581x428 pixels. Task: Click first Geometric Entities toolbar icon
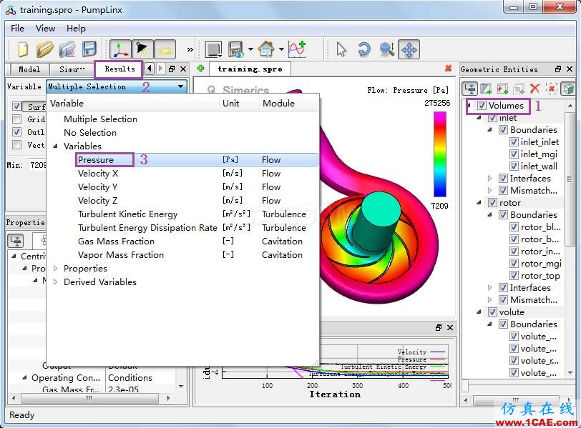click(470, 89)
